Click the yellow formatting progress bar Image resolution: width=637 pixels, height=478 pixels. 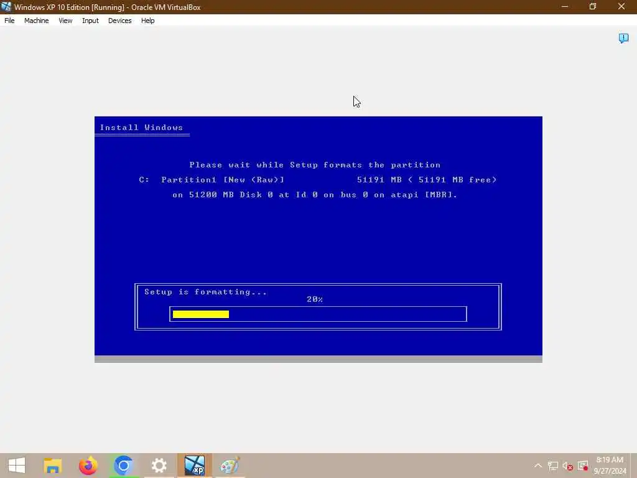(x=201, y=314)
